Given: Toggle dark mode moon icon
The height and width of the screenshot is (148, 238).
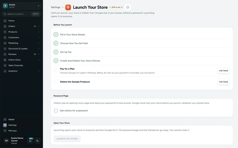Looking at the screenshot, I should (37, 141).
